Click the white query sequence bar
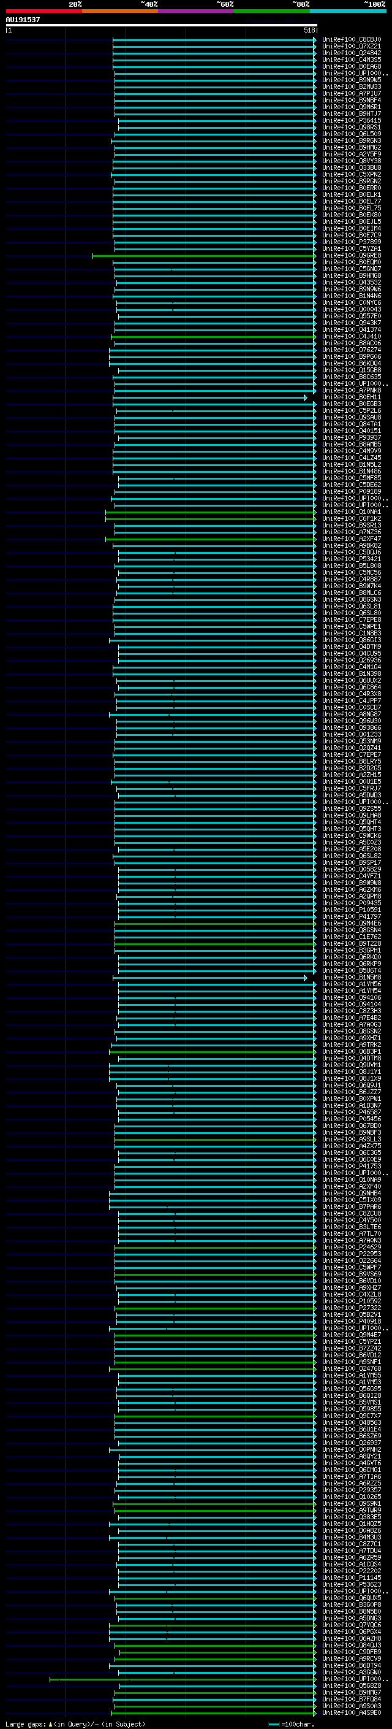392x1729 pixels. [x=162, y=25]
